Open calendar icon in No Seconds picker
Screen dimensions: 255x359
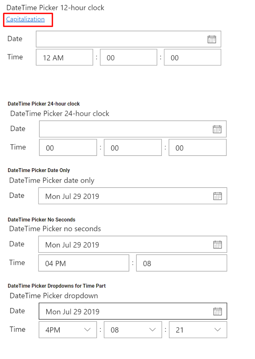[217, 244]
